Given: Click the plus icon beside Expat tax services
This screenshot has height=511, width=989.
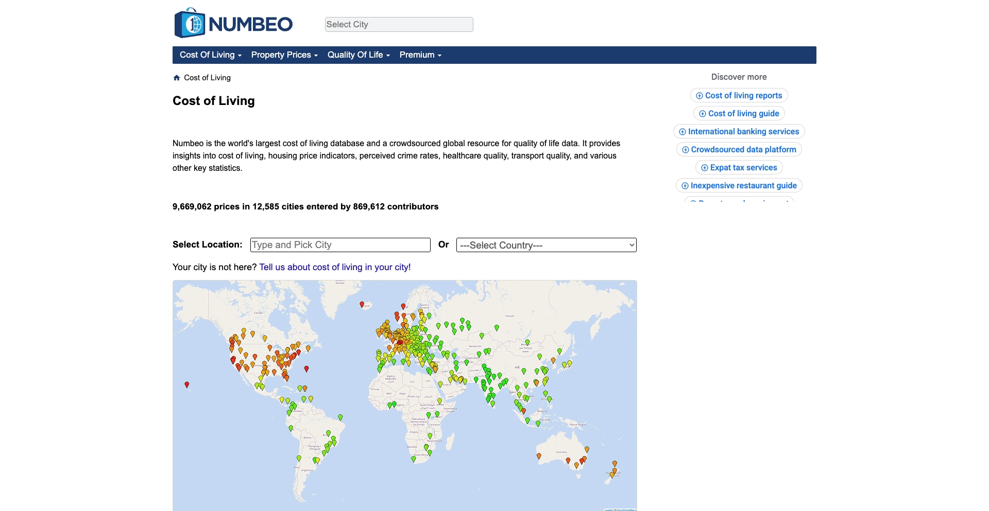Looking at the screenshot, I should coord(704,167).
